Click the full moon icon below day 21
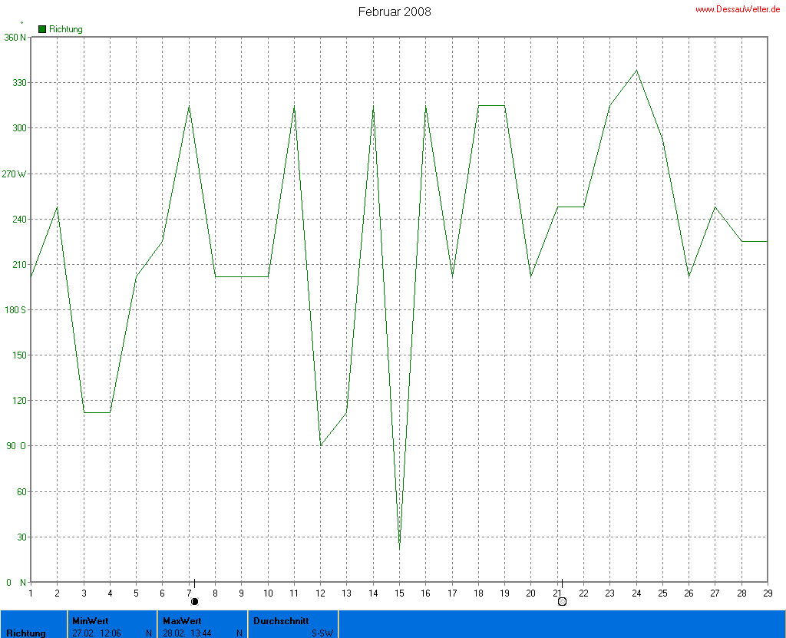The image size is (786, 638). click(562, 601)
